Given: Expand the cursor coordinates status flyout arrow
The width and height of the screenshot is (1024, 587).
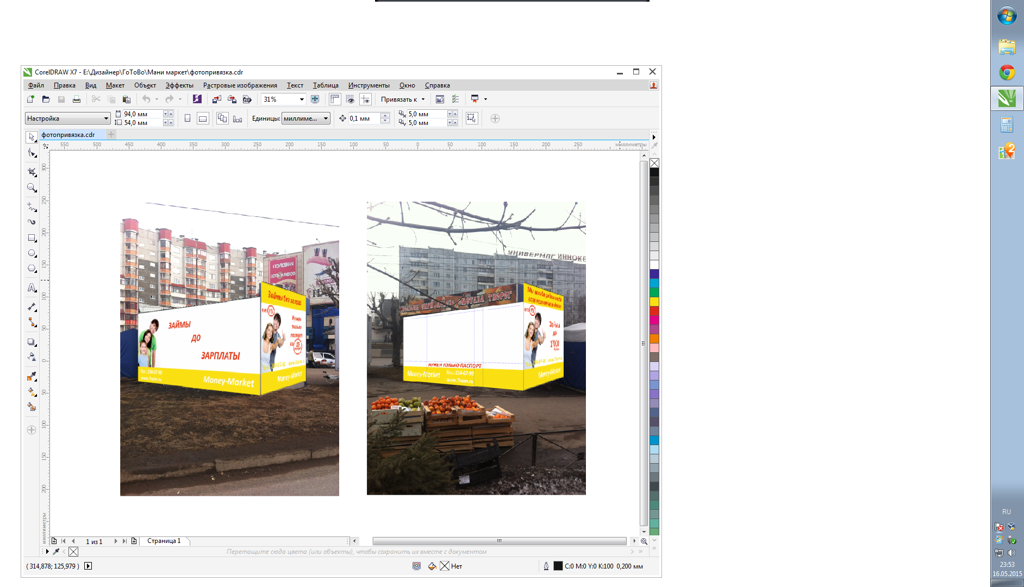Looking at the screenshot, I should pyautogui.click(x=88, y=566).
